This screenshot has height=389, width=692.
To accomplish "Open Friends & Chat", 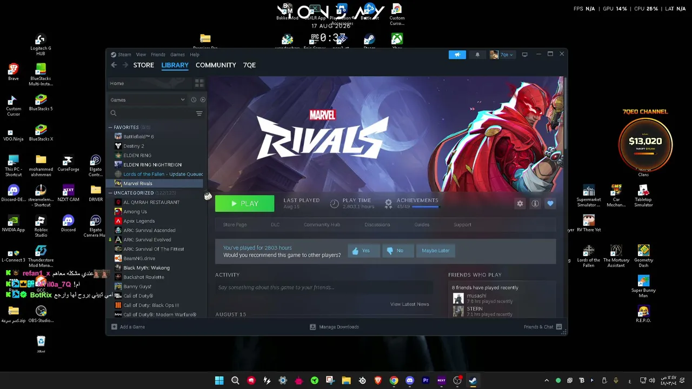I will pos(543,327).
